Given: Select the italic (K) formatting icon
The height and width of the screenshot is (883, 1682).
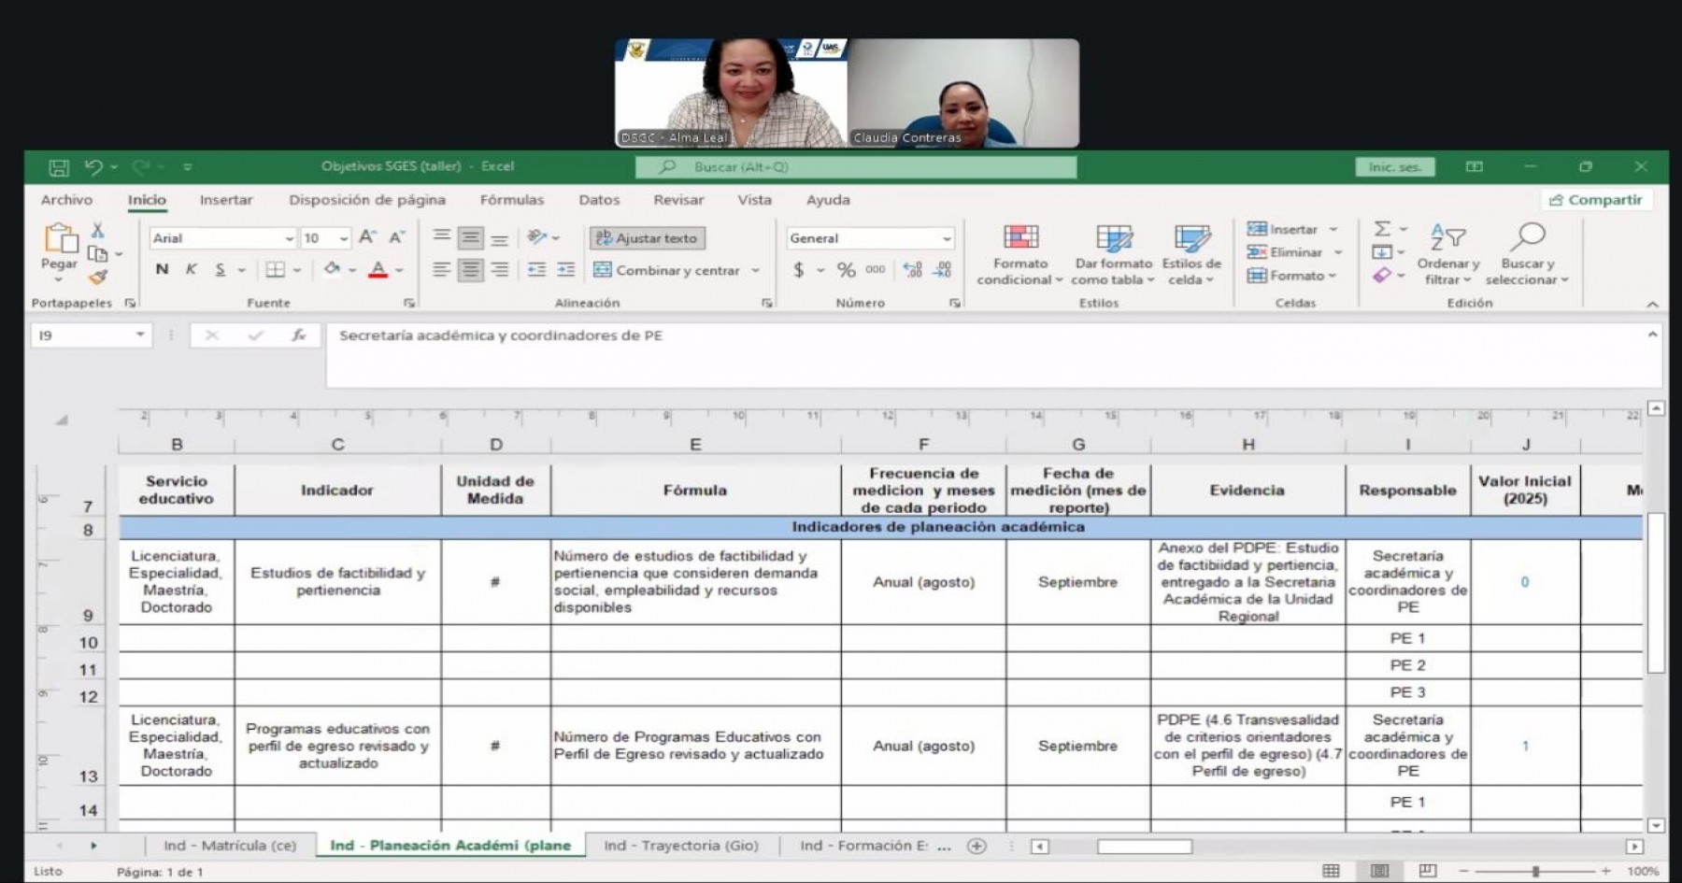Looking at the screenshot, I should tap(190, 269).
